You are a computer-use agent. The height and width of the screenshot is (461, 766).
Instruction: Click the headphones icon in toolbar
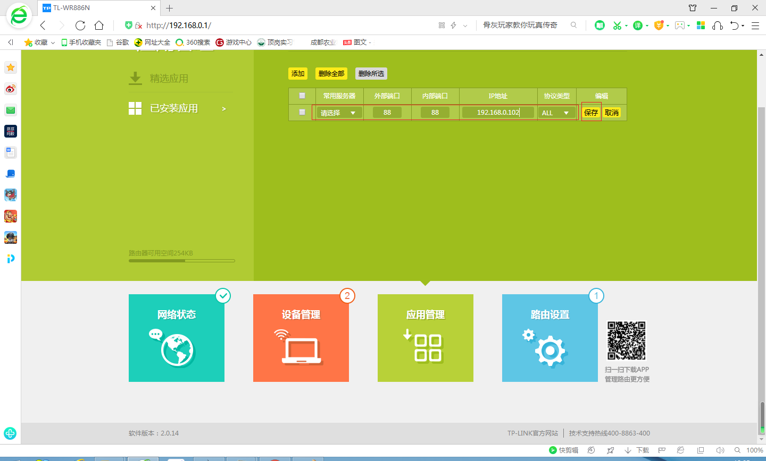tap(718, 25)
